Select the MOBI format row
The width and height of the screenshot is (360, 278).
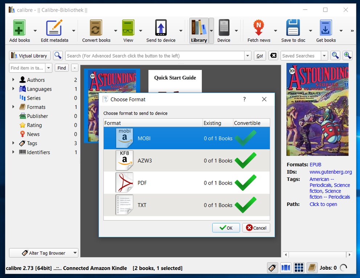pos(187,138)
